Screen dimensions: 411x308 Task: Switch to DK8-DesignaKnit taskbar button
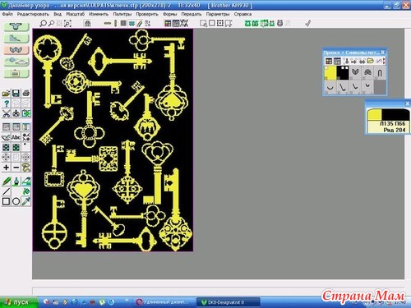tap(229, 302)
